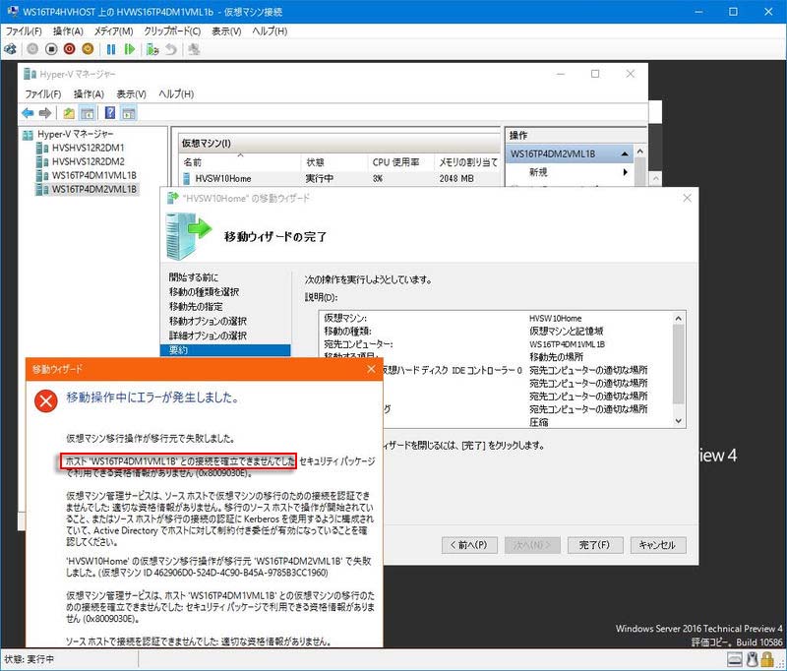Viewport: 787px width, 671px height.
Task: Go to wizard step 移動先の指定
Action: click(x=196, y=306)
